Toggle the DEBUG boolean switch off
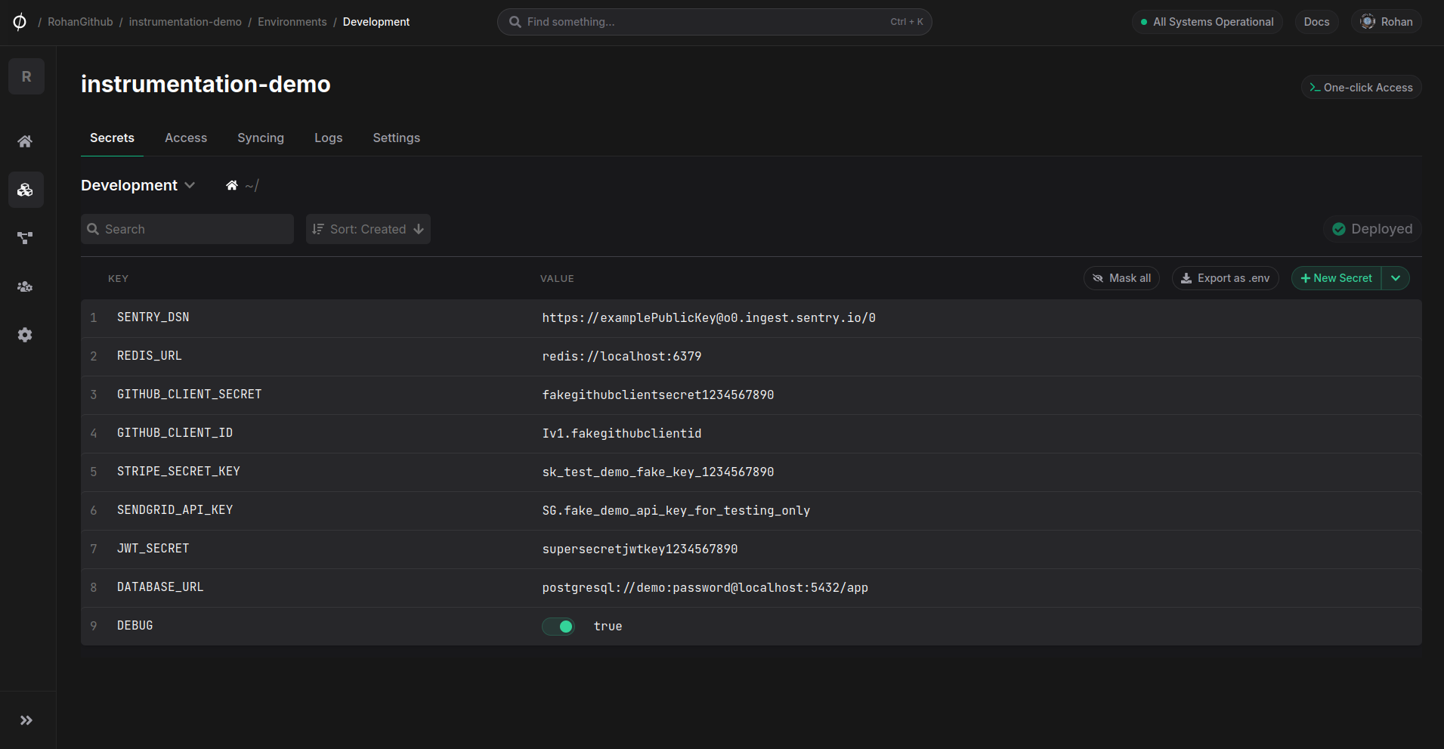The image size is (1444, 749). coord(558,627)
